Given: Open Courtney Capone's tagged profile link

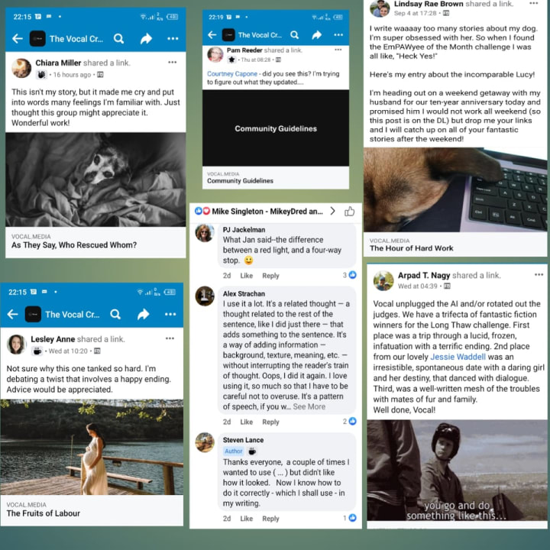Looking at the screenshot, I should tap(232, 73).
